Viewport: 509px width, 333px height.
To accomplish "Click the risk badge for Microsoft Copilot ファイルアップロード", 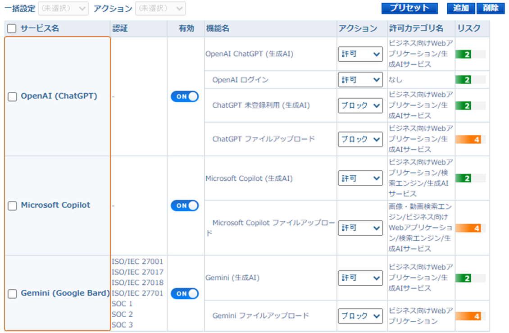I will (468, 228).
